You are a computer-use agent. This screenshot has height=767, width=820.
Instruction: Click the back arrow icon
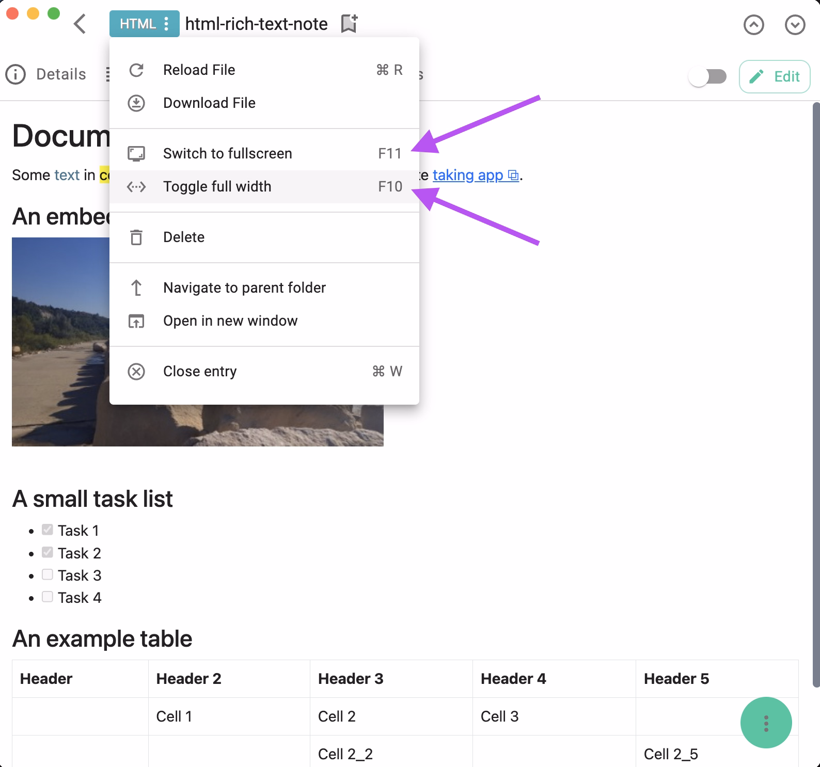80,24
